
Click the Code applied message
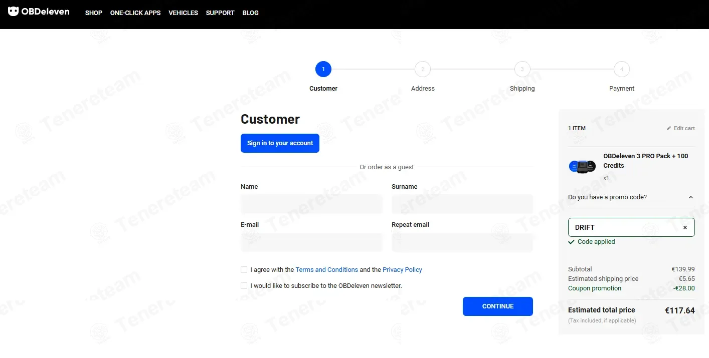[x=592, y=242]
